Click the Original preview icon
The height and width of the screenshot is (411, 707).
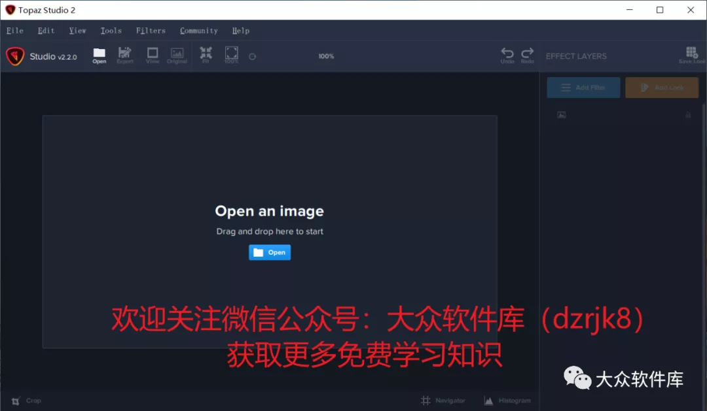[177, 56]
